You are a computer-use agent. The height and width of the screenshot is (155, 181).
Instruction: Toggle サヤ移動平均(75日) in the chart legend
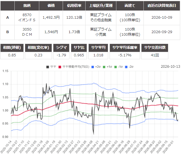point(74,67)
